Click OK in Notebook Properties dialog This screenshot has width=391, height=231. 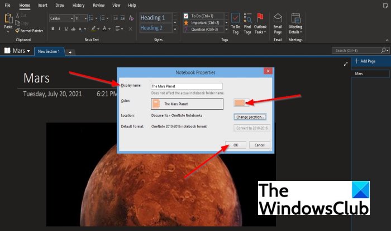tap(235, 145)
